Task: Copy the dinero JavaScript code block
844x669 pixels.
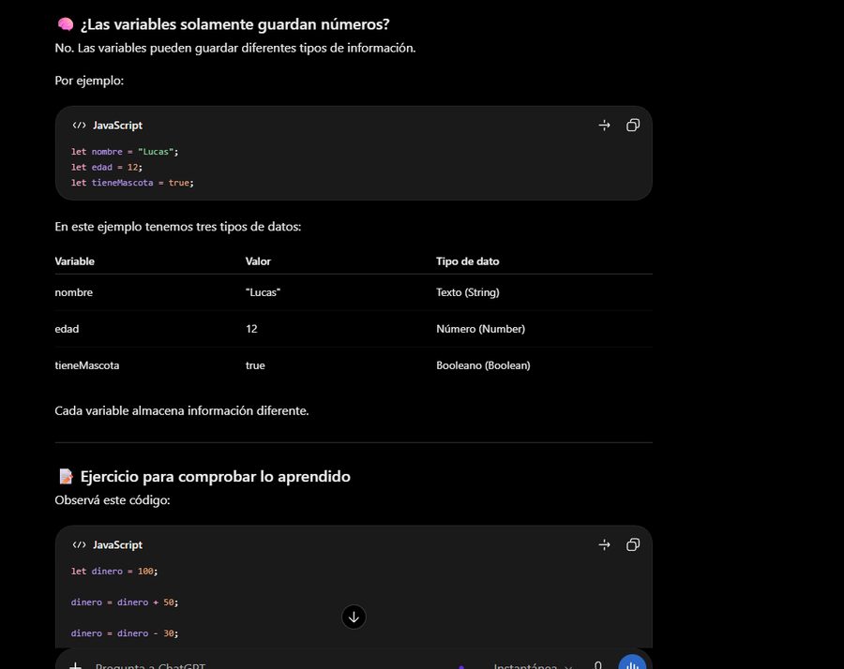Action: point(632,544)
